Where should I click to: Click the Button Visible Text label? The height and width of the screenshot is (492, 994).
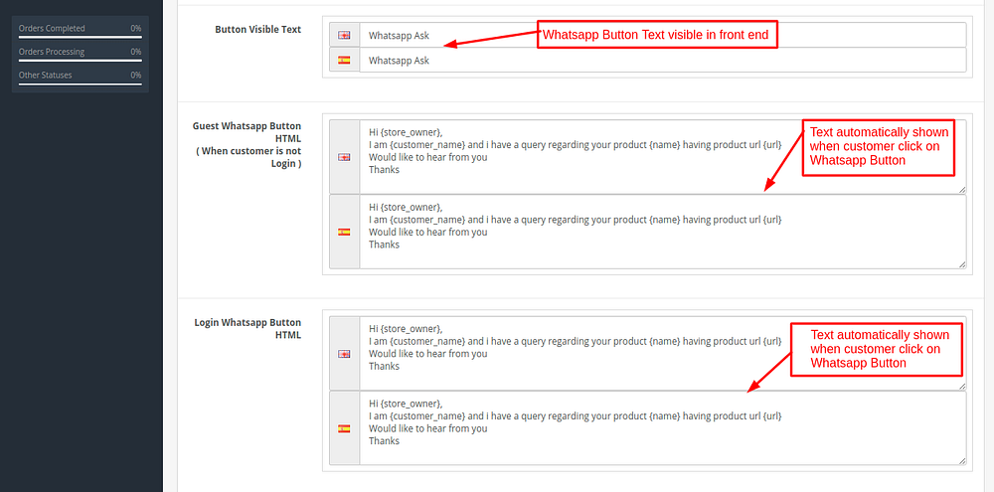(258, 29)
